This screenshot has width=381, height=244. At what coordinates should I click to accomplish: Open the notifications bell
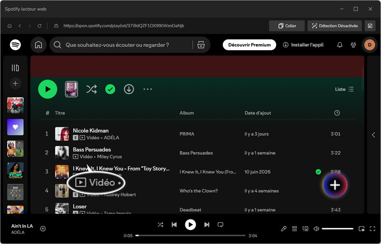[x=340, y=45]
